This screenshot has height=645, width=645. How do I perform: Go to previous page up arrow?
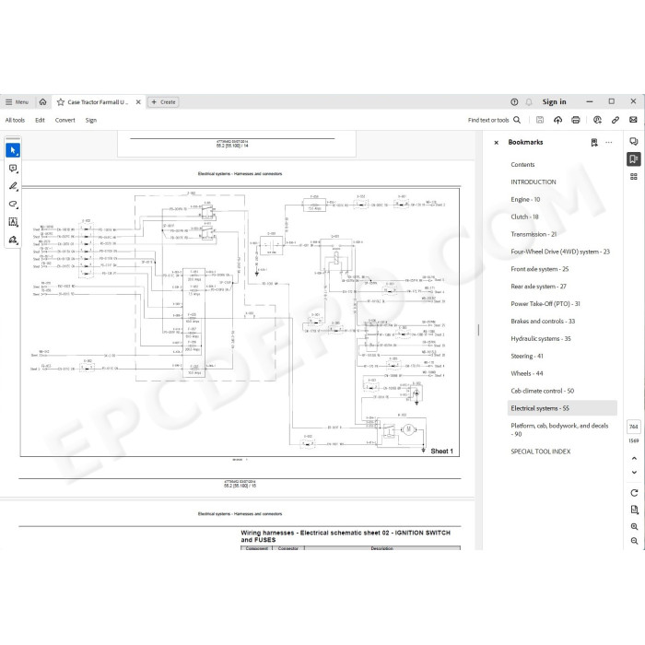coord(634,458)
